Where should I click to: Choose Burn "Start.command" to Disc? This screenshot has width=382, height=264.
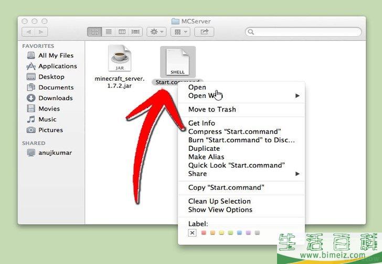(x=241, y=140)
